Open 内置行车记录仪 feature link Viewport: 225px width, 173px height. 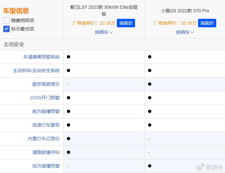44,139
